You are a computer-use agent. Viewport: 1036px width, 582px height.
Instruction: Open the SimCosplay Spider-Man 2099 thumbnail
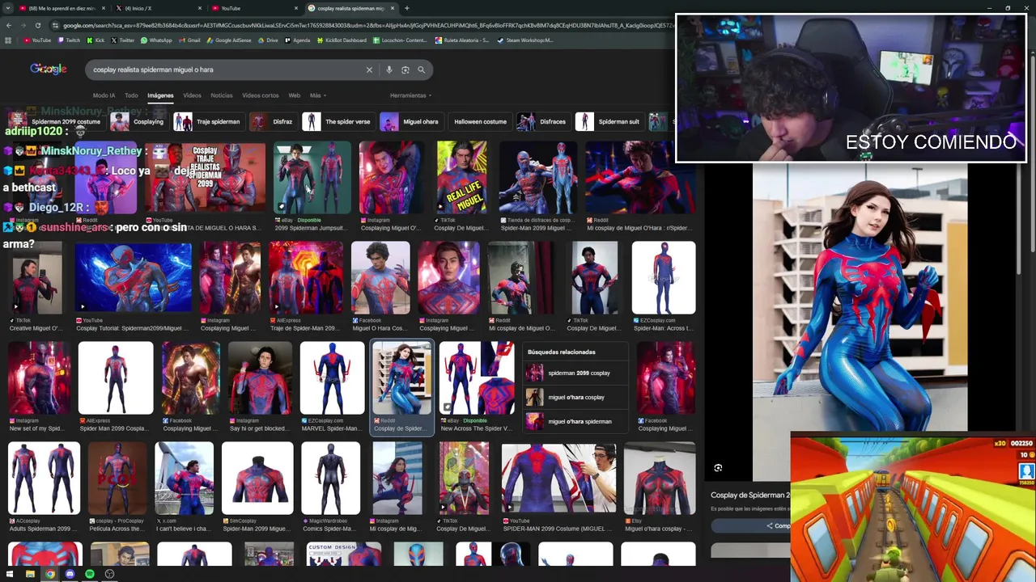pos(257,479)
